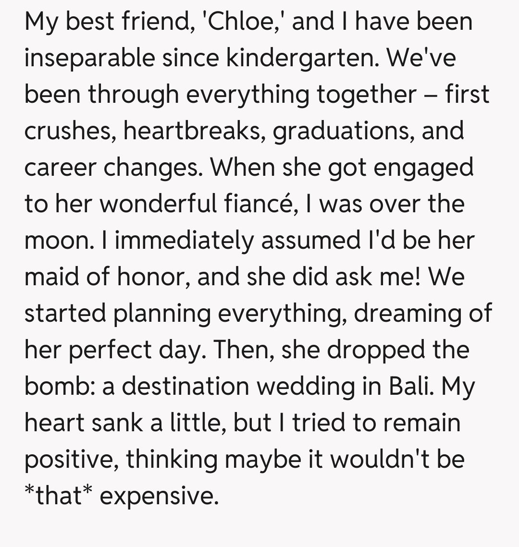
Task: Click the word "honor"
Action: coord(156,277)
